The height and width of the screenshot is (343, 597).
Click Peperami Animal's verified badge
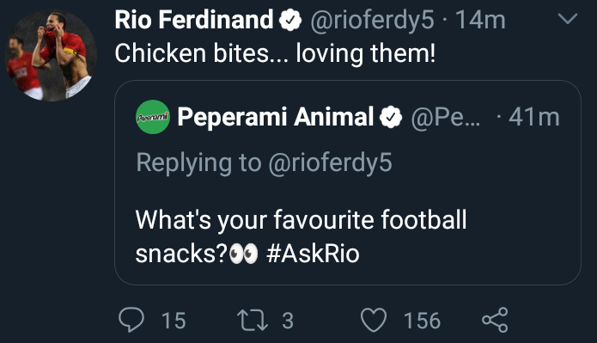pos(391,117)
